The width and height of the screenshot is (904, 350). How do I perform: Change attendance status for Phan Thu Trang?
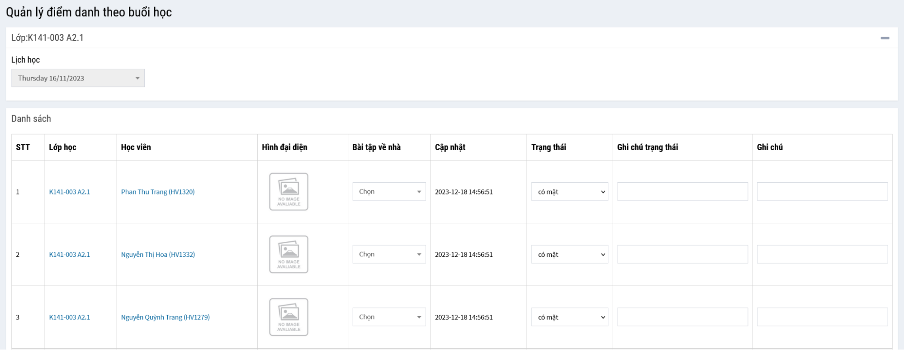click(x=569, y=192)
